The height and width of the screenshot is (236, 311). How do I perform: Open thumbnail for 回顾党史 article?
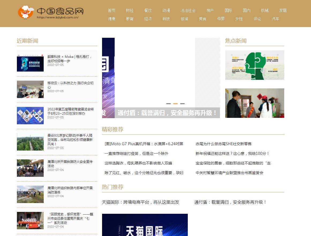pos(30,220)
